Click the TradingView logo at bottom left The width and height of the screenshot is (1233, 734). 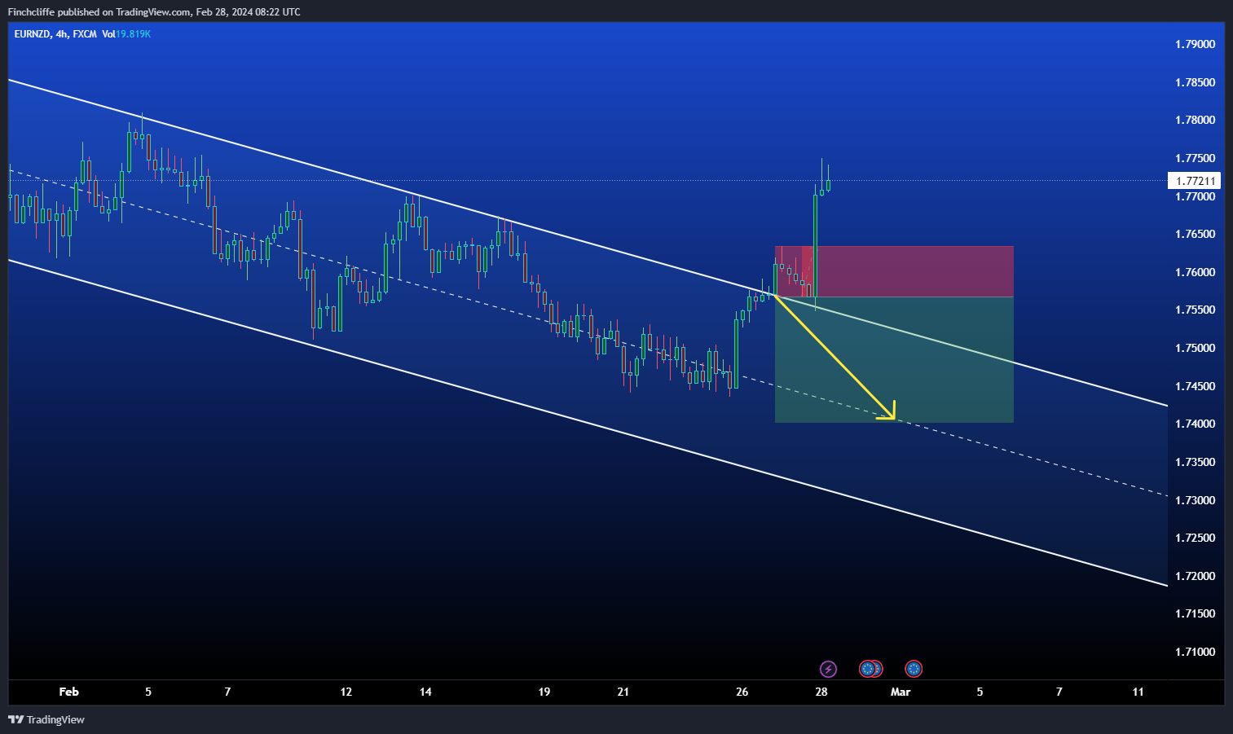click(x=46, y=719)
